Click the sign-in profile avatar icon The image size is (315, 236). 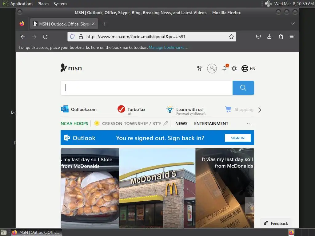(x=212, y=69)
